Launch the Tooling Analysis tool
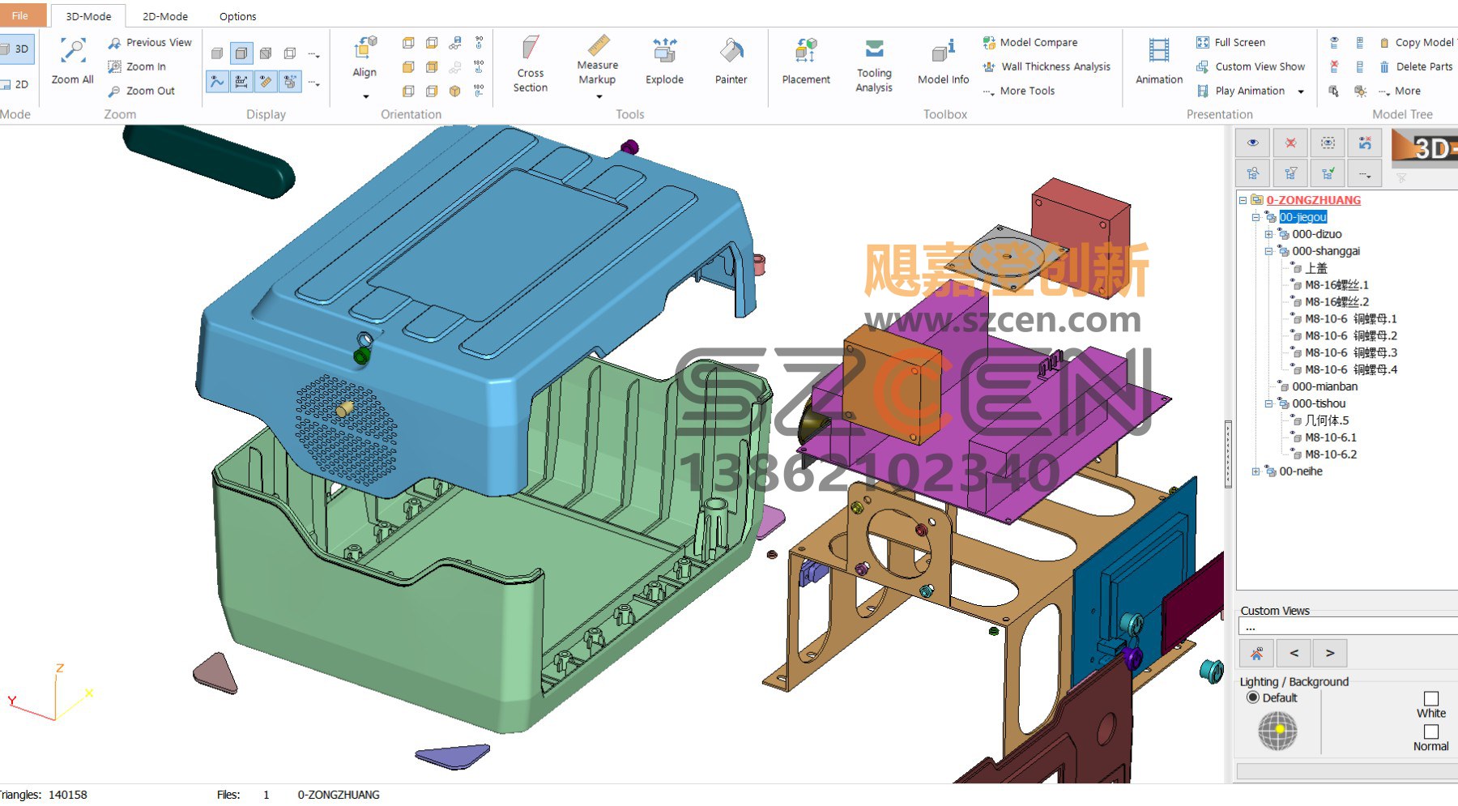1458x806 pixels. click(x=874, y=65)
